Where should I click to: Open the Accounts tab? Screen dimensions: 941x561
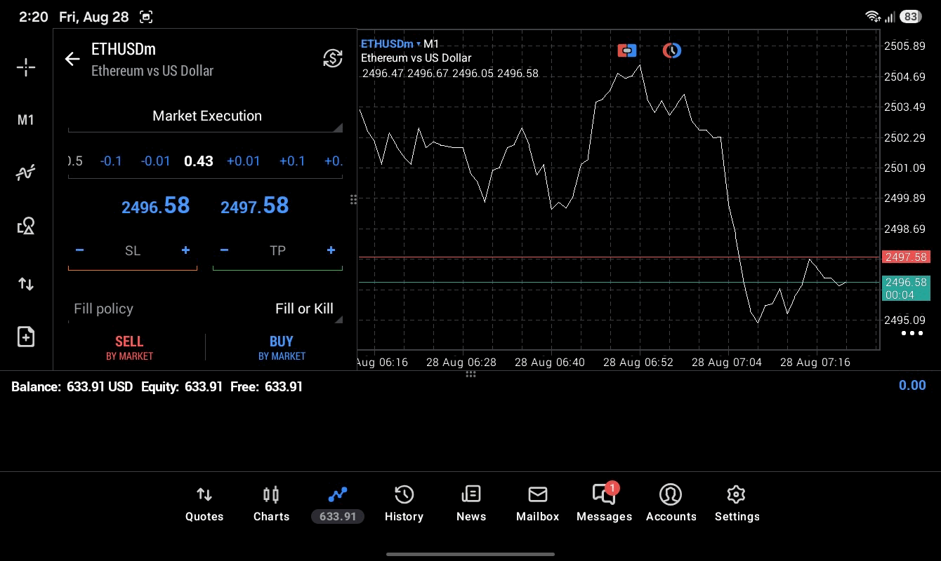click(x=671, y=504)
